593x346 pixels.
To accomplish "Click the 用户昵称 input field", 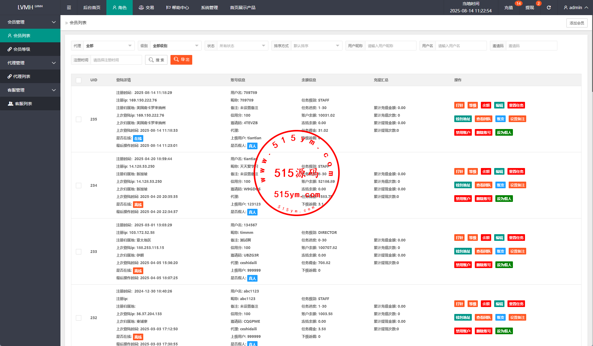I will click(x=390, y=46).
